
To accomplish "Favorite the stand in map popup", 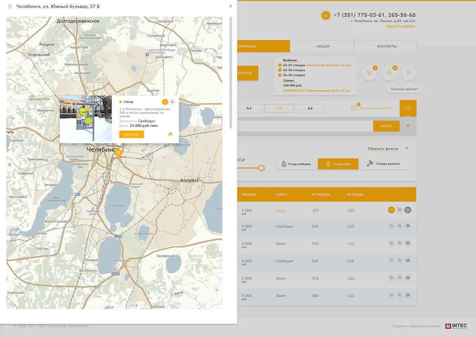I will [x=172, y=102].
